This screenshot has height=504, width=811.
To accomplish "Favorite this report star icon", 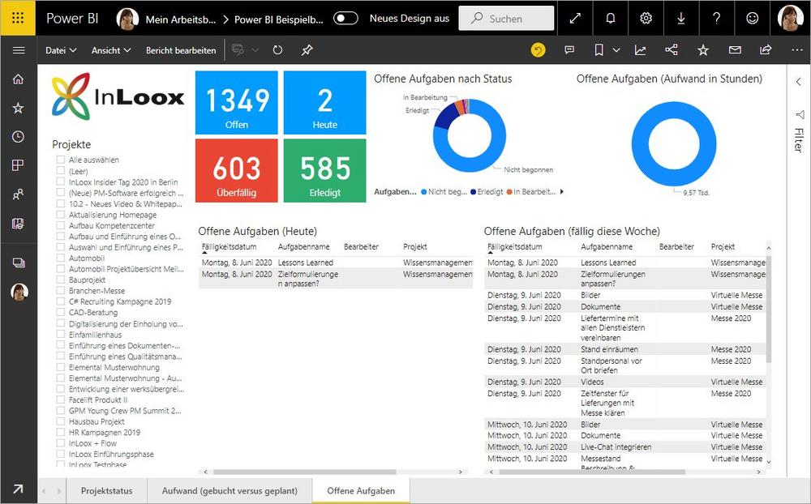I will pyautogui.click(x=703, y=50).
